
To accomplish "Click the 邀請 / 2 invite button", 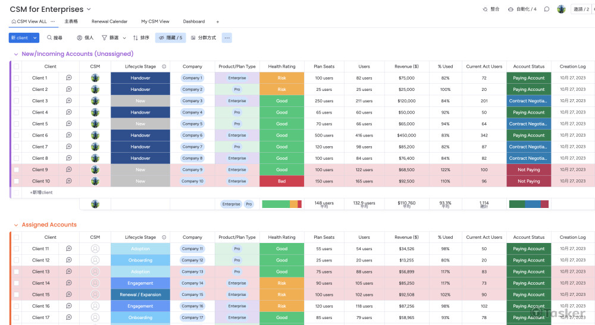I will point(580,10).
